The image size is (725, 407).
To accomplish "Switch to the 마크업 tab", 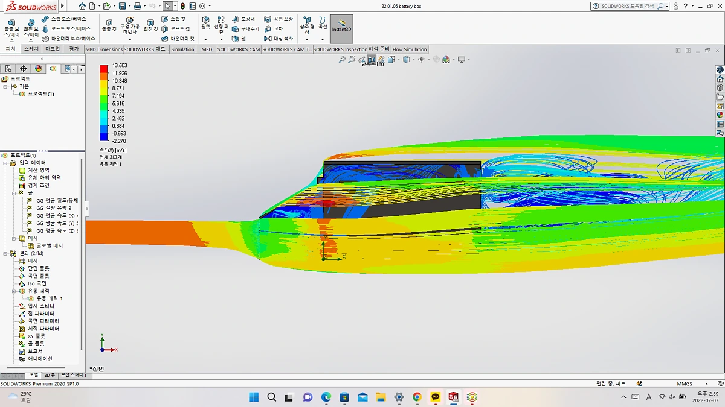I will (53, 49).
